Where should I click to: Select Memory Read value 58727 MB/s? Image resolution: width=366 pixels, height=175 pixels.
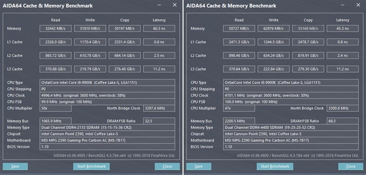point(239,28)
